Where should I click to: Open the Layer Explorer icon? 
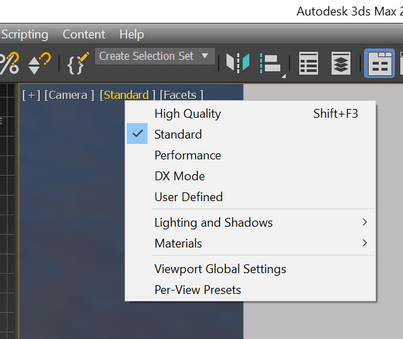[341, 63]
